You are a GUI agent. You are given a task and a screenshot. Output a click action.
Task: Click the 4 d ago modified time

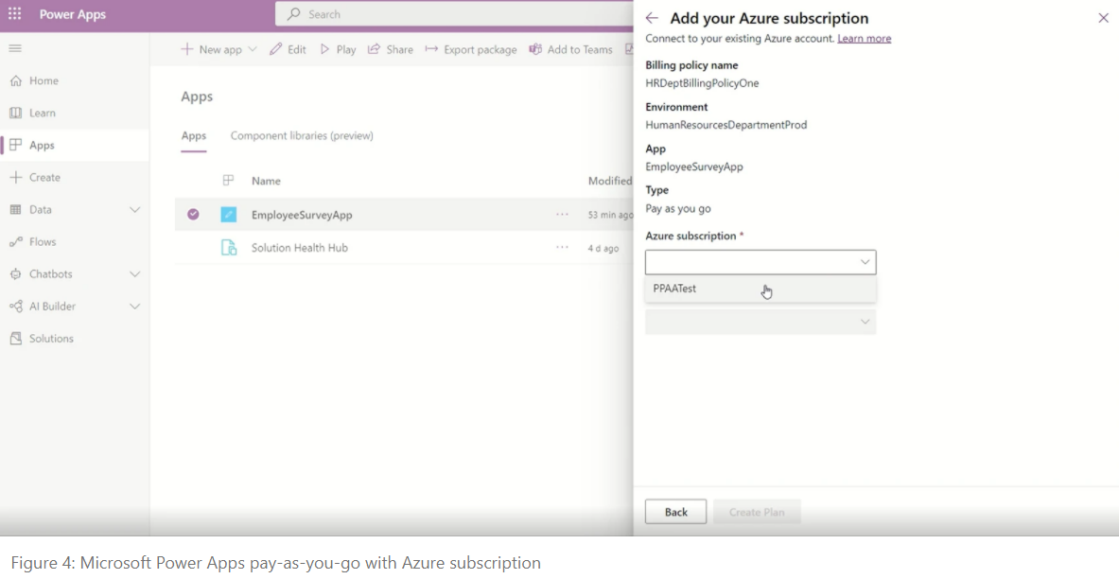tap(603, 249)
